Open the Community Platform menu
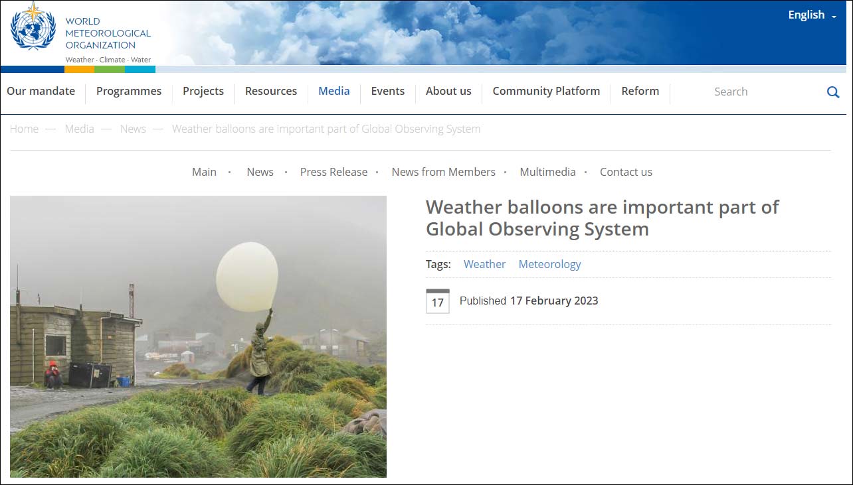853x485 pixels. [x=546, y=92]
